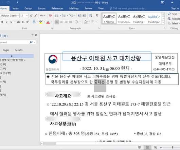Decrease paragraph indent
The image size is (180, 150).
[79, 15]
